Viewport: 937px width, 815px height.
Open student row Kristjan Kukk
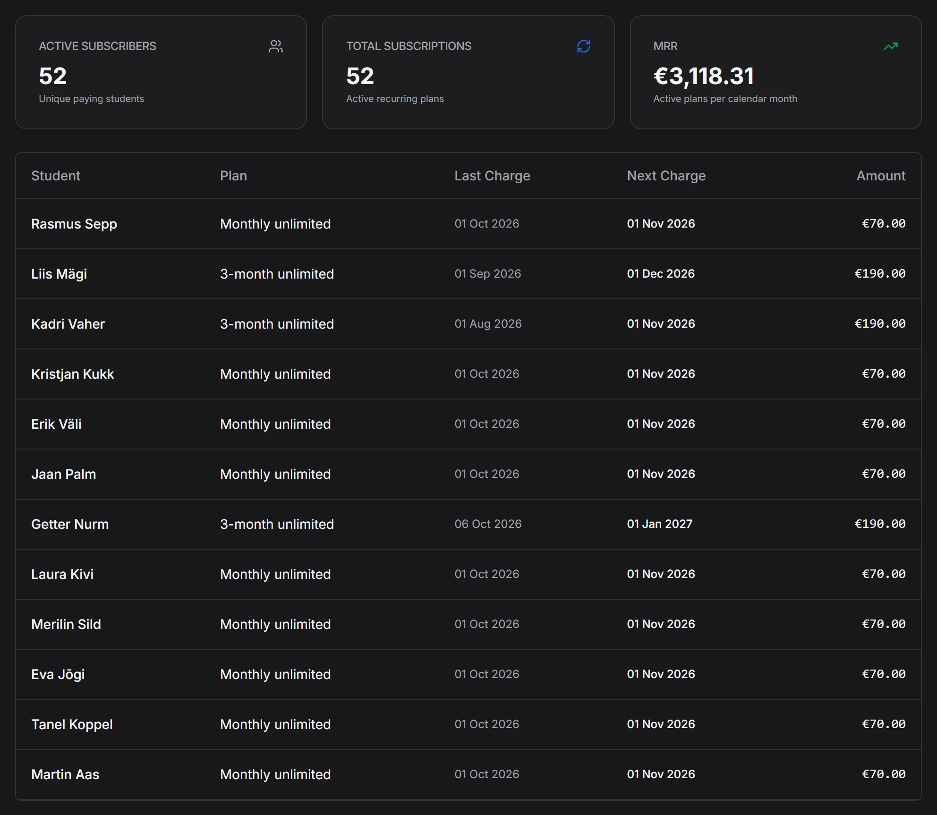point(468,374)
